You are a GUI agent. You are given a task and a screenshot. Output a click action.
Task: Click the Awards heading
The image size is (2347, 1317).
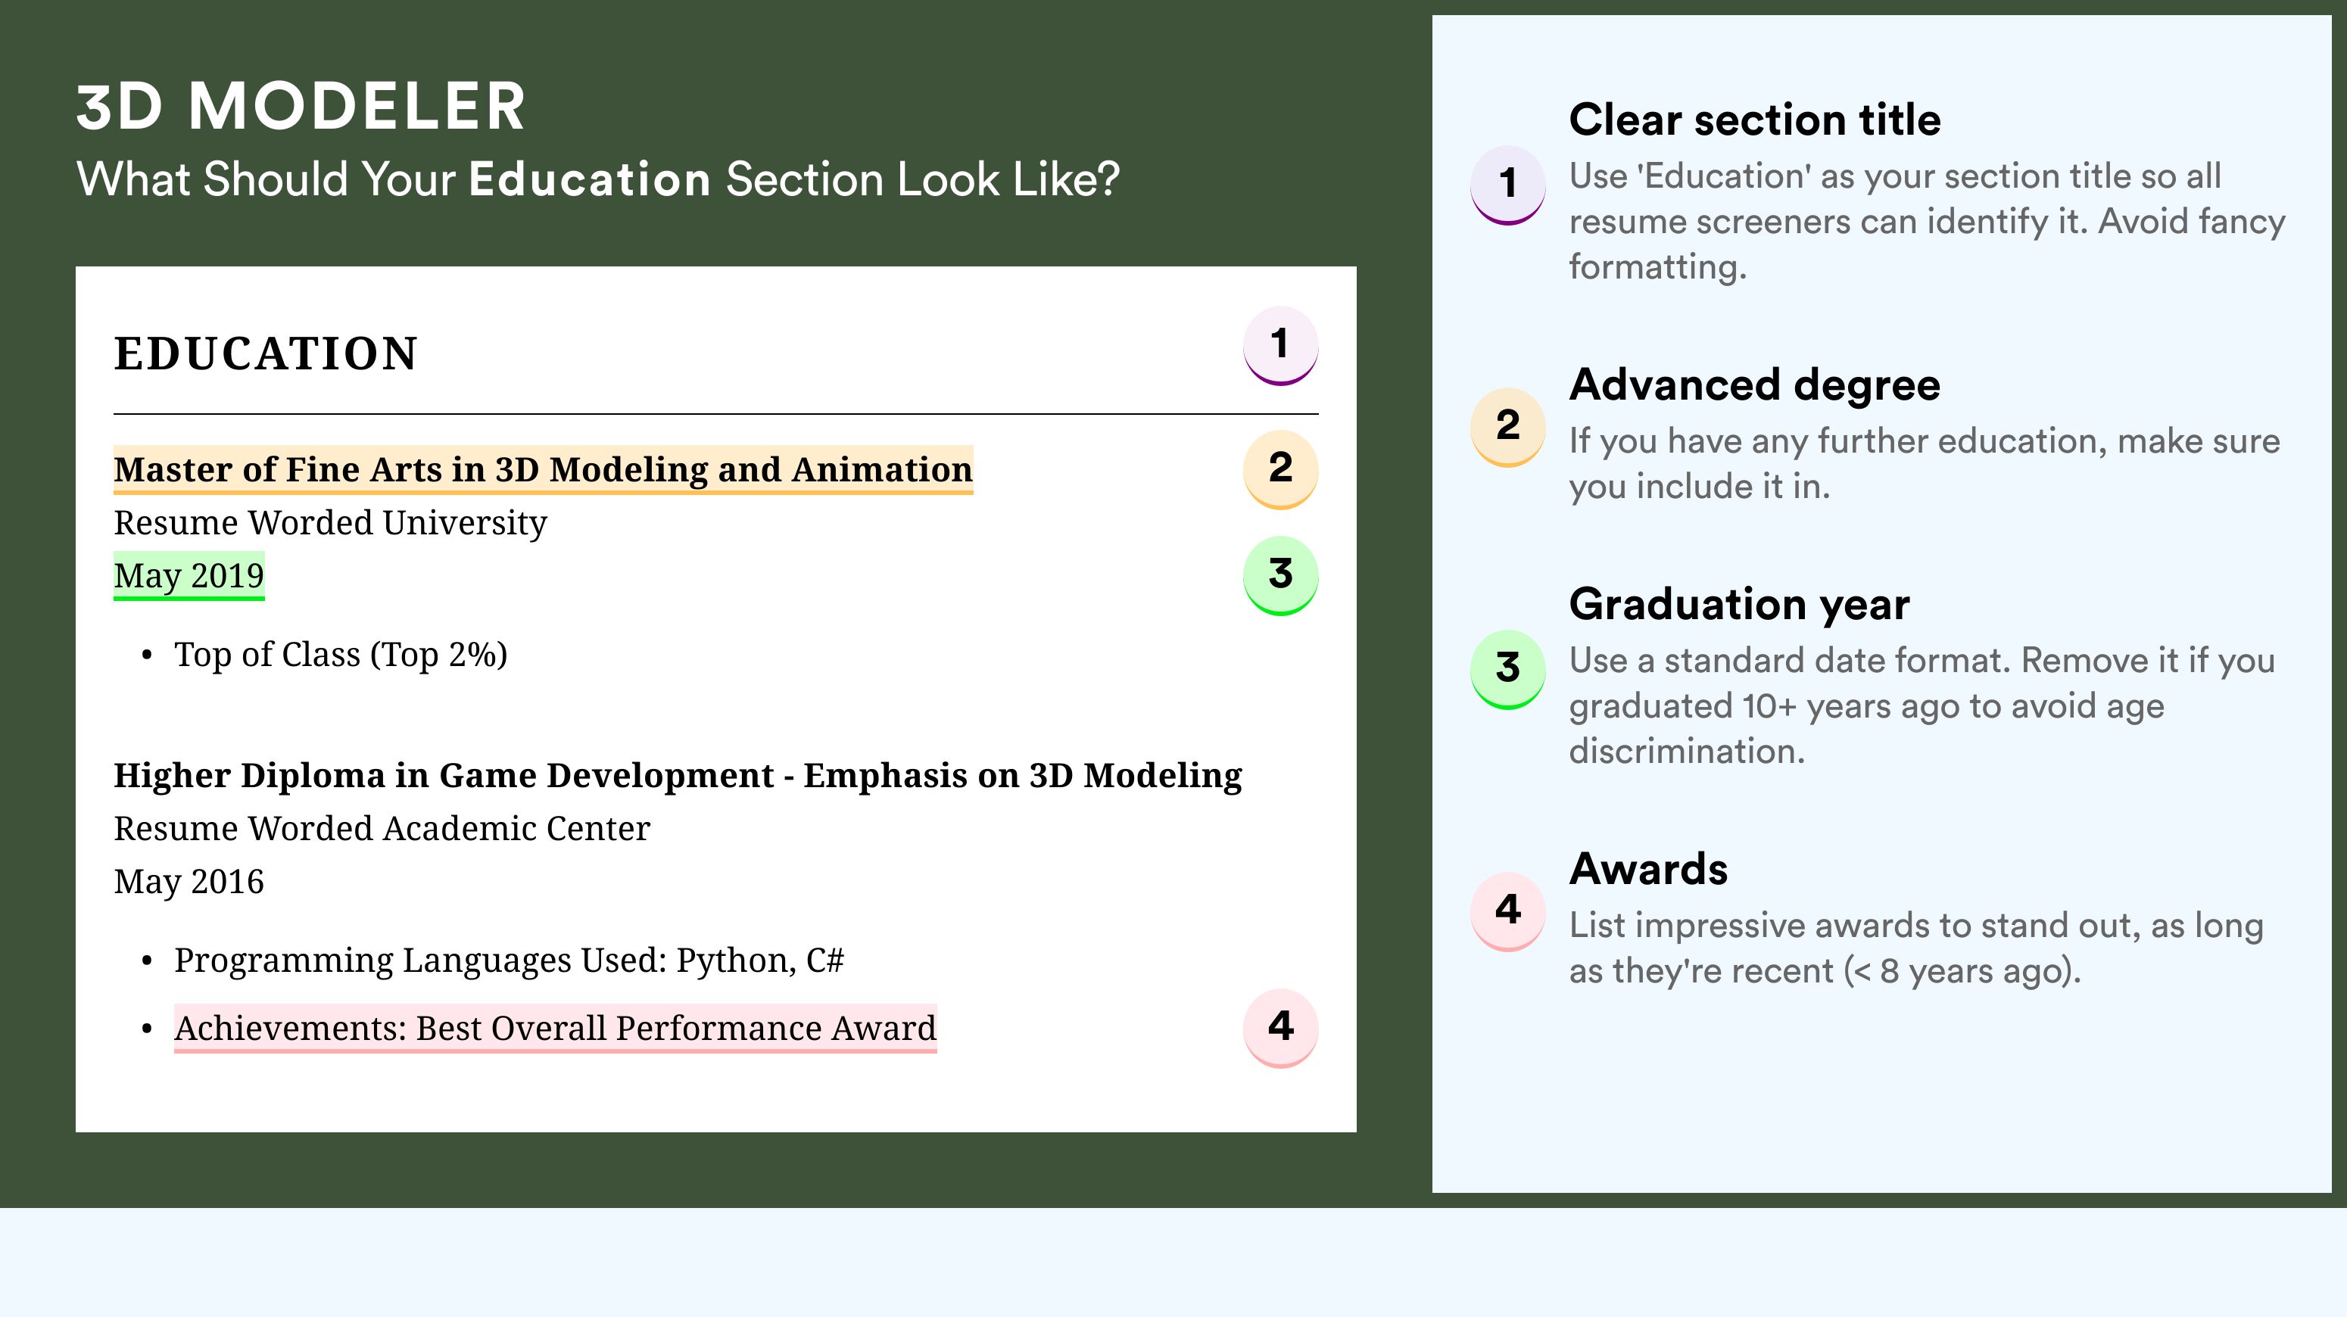click(x=1648, y=868)
